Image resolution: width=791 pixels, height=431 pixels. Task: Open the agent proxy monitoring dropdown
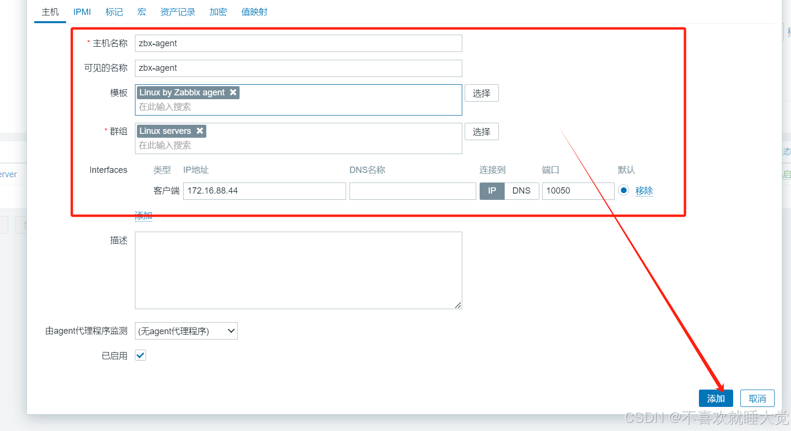coord(186,331)
